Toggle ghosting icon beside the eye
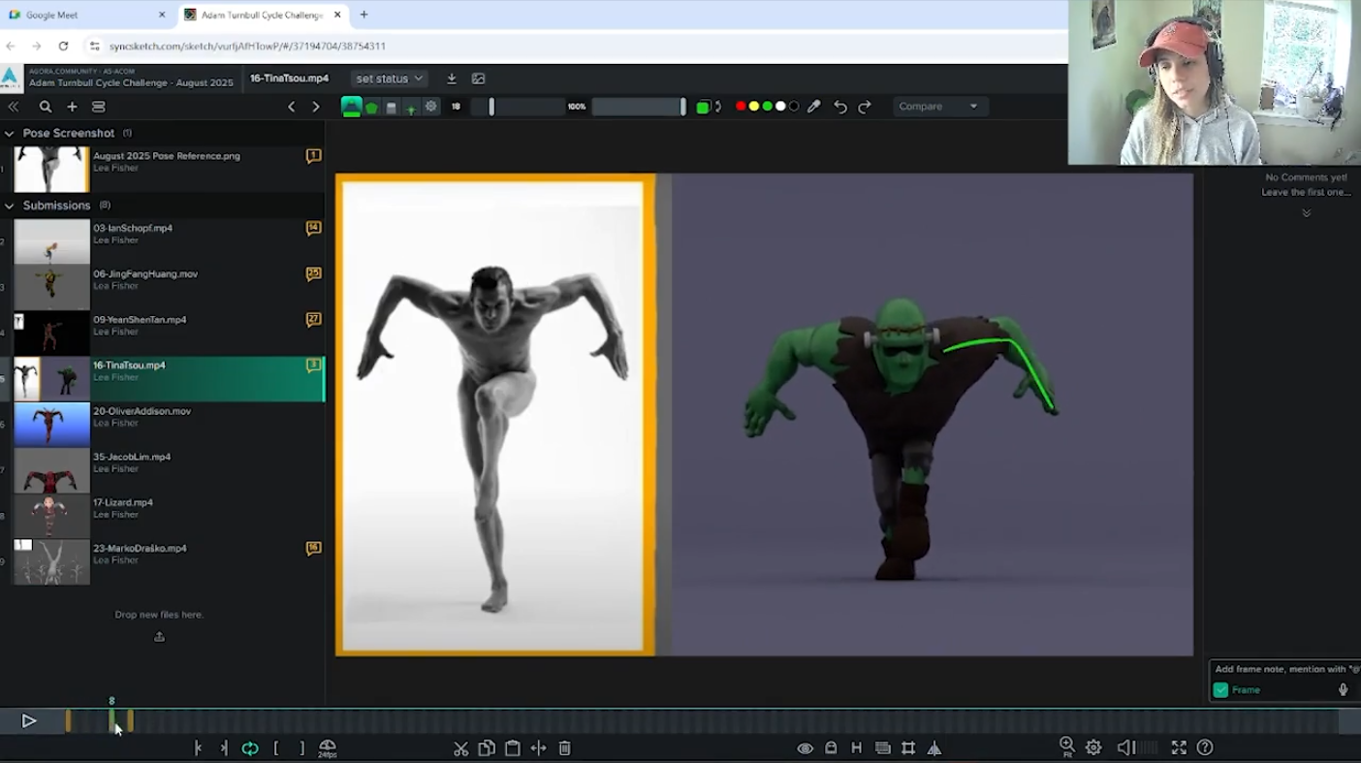The height and width of the screenshot is (763, 1361). (x=831, y=747)
